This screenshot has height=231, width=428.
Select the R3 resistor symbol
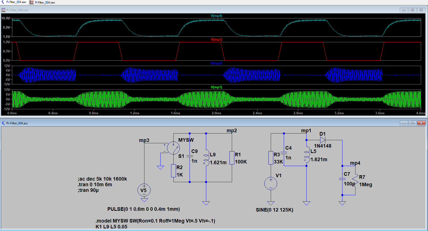(271, 158)
